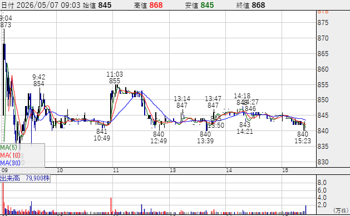350x216 pixels.
Task: Click the tallest red opening volume bar
Action: coord(3,198)
